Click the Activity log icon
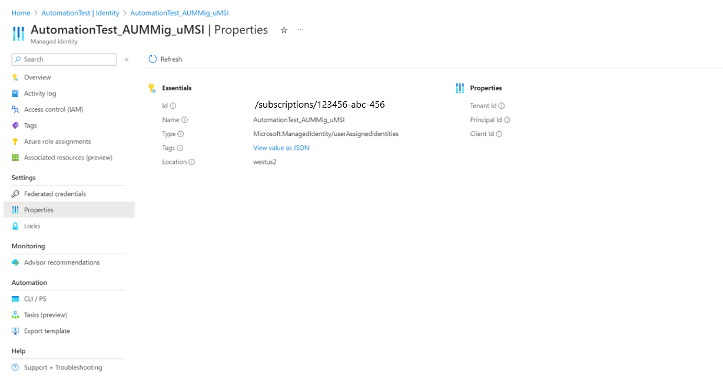 (15, 94)
